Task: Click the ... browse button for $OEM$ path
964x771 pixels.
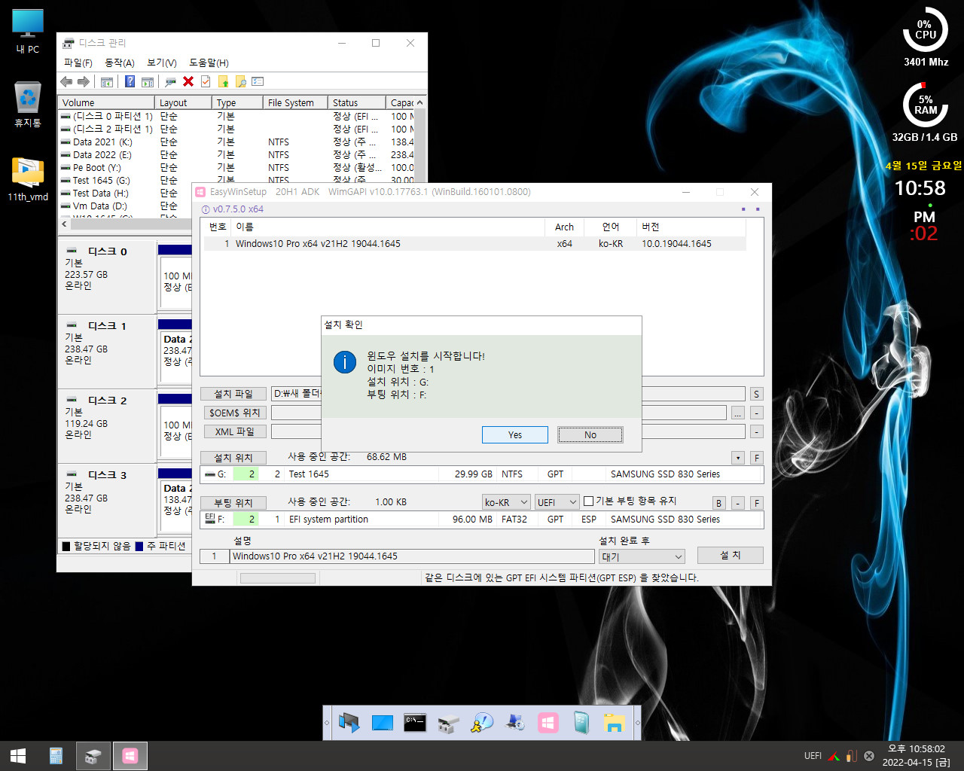Action: (x=738, y=413)
